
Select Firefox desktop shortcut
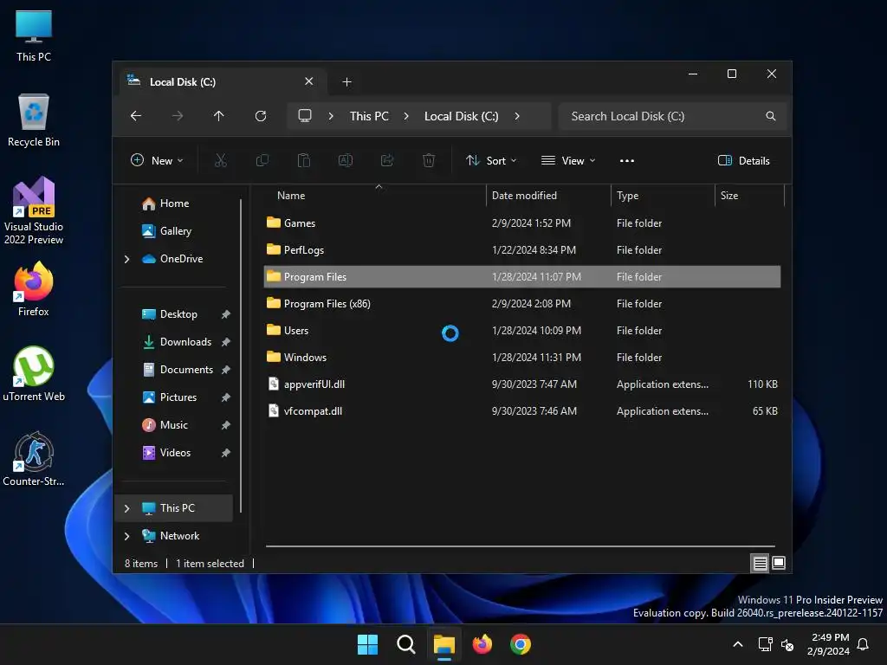[34, 289]
